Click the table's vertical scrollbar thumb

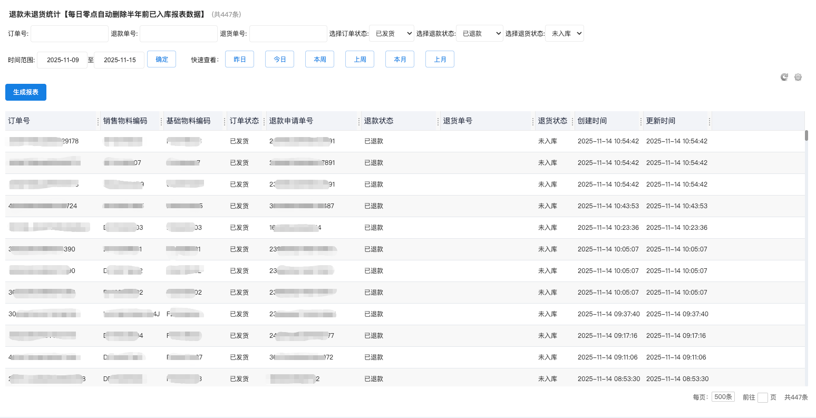pyautogui.click(x=807, y=135)
